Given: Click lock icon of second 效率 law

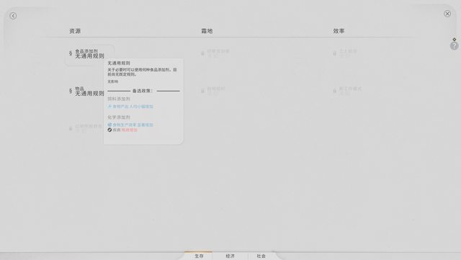Looking at the screenshot, I should click(x=334, y=91).
